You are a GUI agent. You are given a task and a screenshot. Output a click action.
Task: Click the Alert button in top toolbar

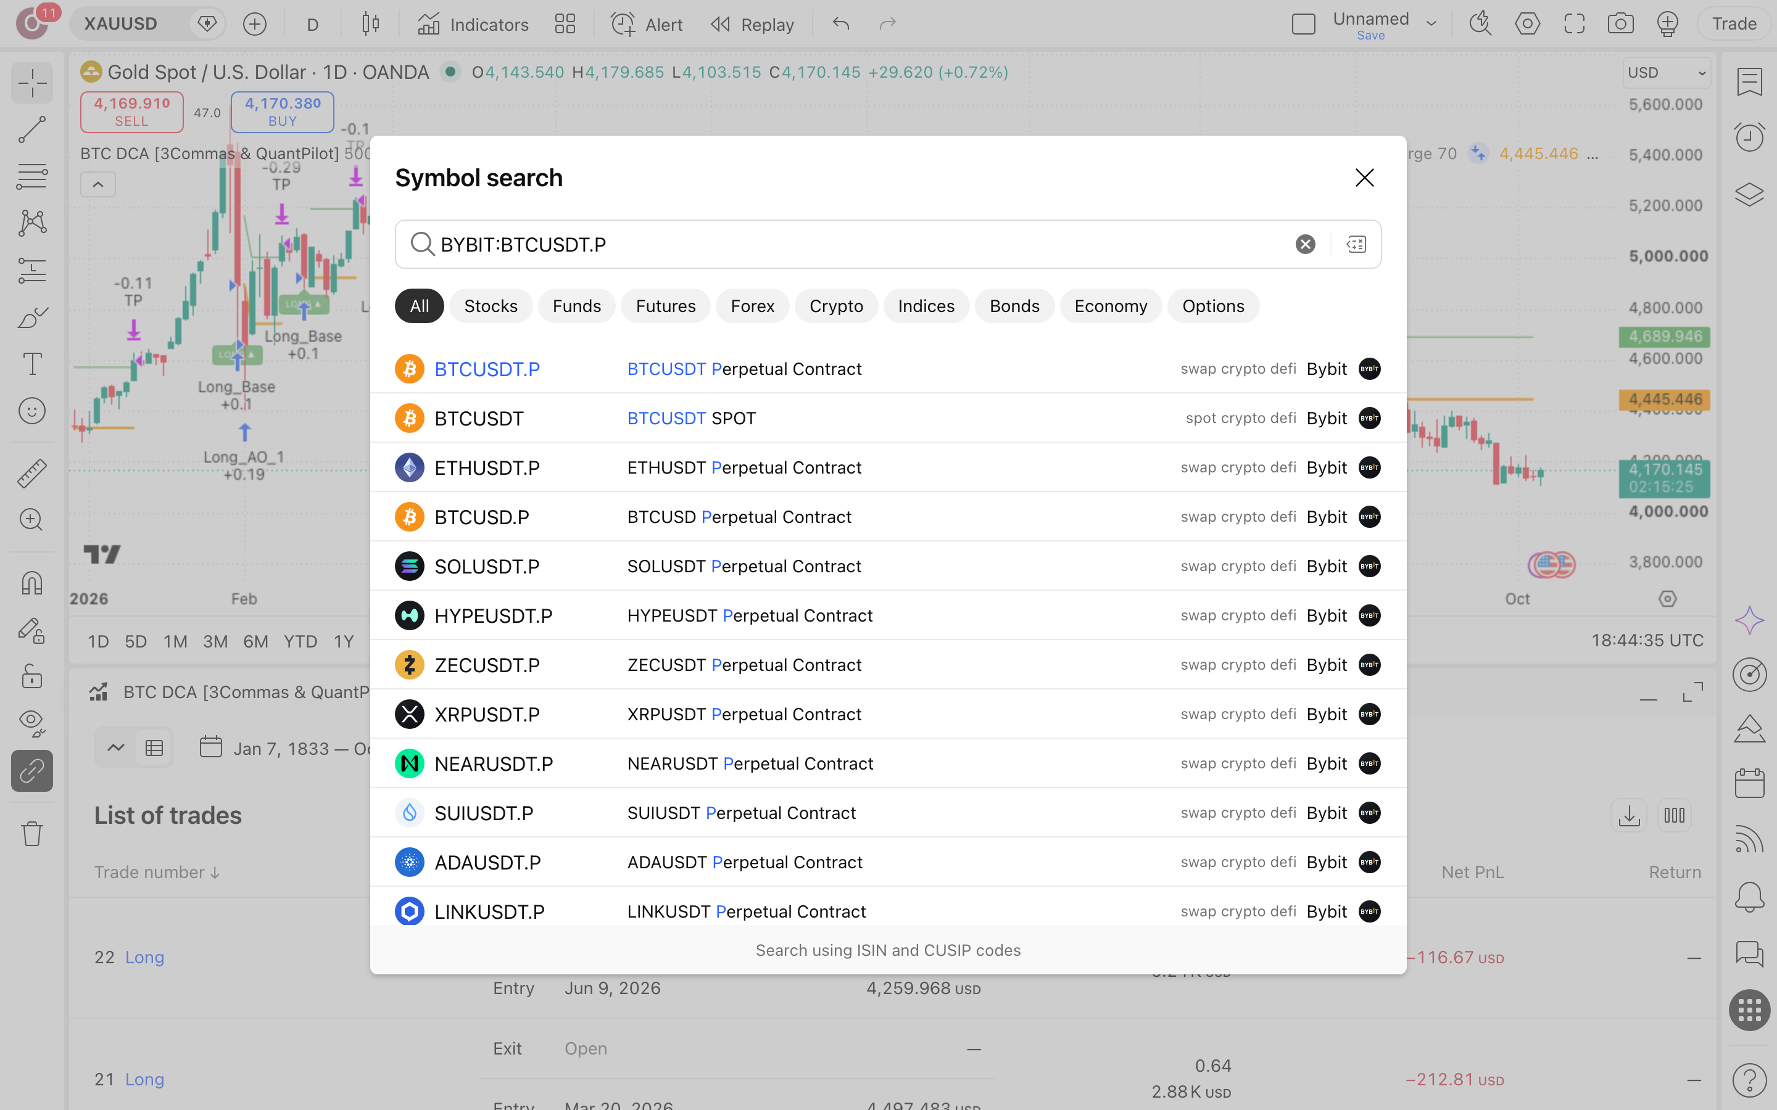646,24
